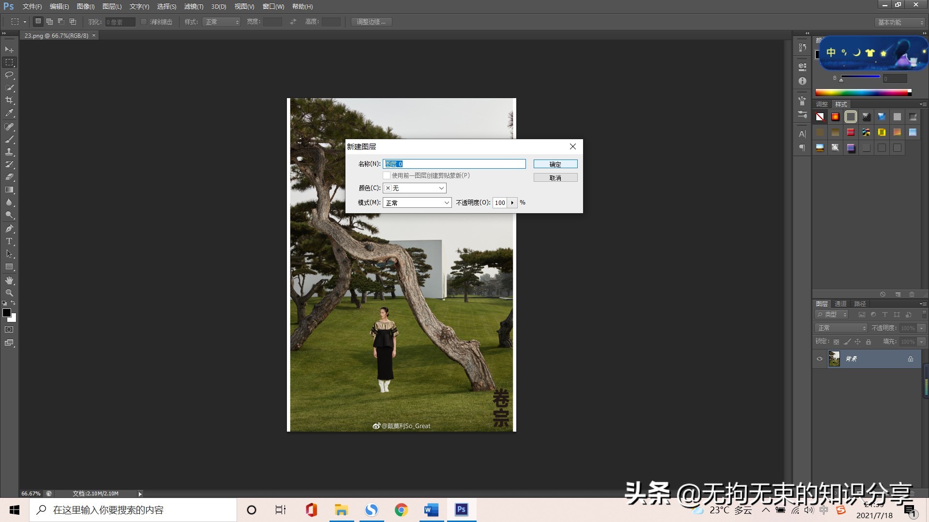Click the Zoom tool
The image size is (929, 522).
pyautogui.click(x=9, y=292)
